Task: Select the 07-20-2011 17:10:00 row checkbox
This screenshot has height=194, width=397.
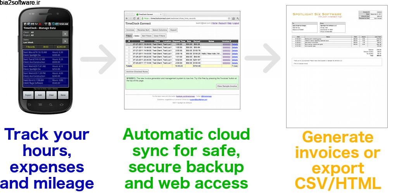Action: [129, 63]
